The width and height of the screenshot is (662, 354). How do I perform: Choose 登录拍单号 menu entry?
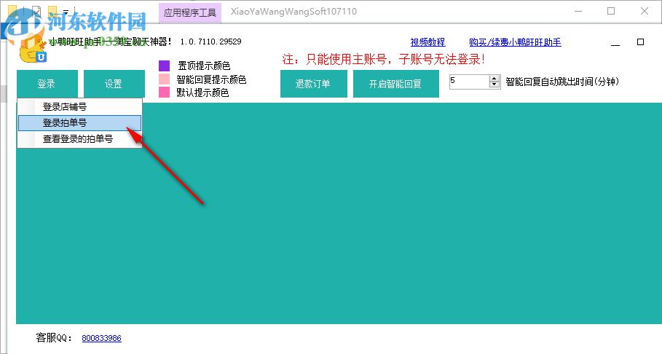click(x=79, y=123)
